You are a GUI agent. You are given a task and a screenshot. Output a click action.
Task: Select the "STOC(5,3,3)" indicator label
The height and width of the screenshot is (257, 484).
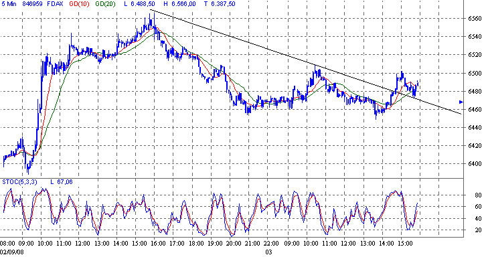(x=19, y=182)
